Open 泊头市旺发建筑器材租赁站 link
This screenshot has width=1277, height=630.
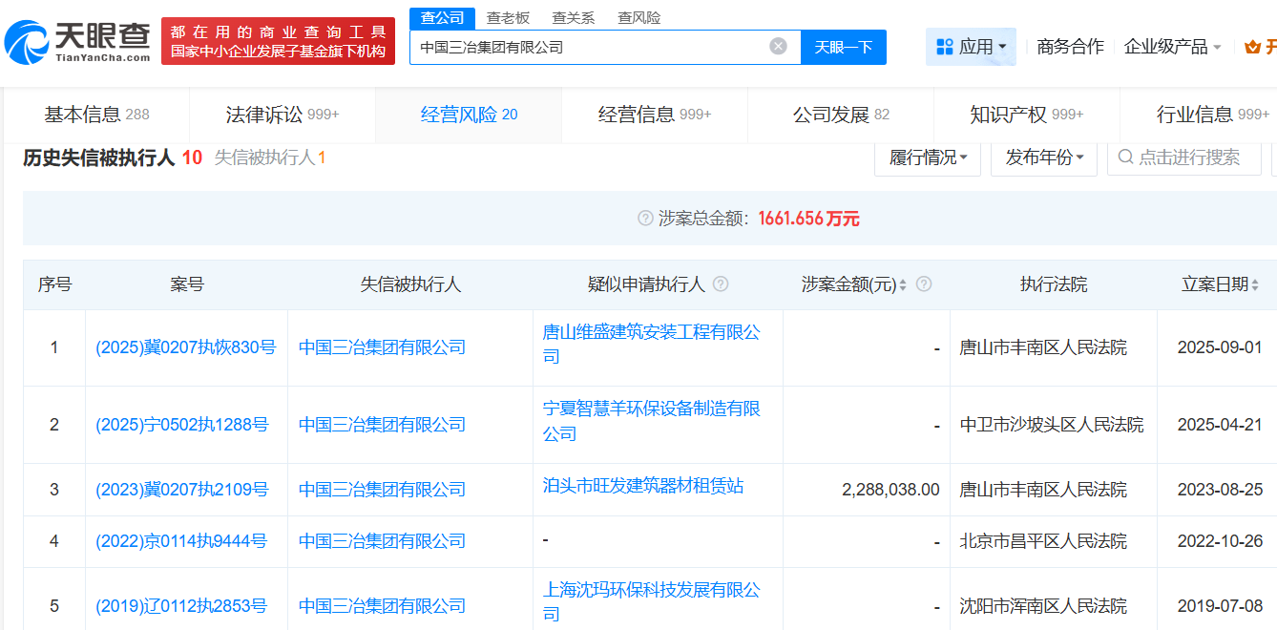click(x=642, y=486)
